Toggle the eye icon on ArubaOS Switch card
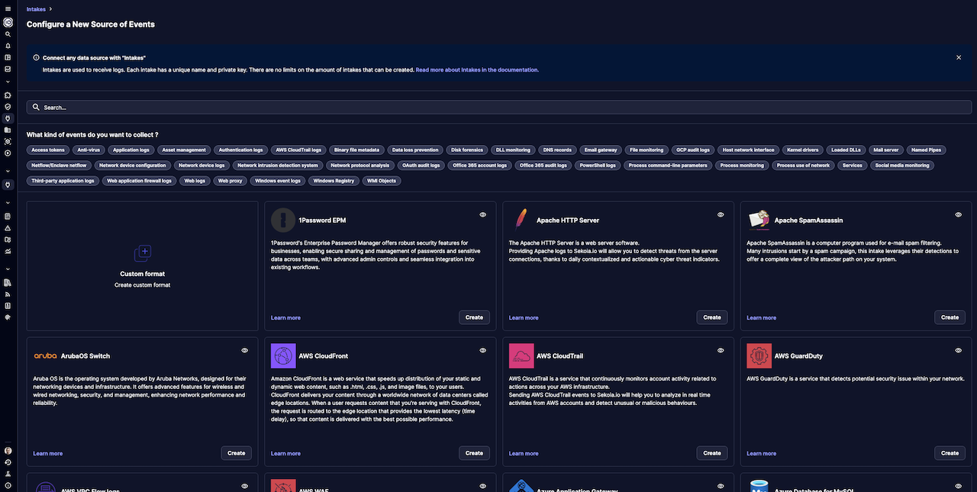Screen dimensions: 977x492 [x=245, y=351]
